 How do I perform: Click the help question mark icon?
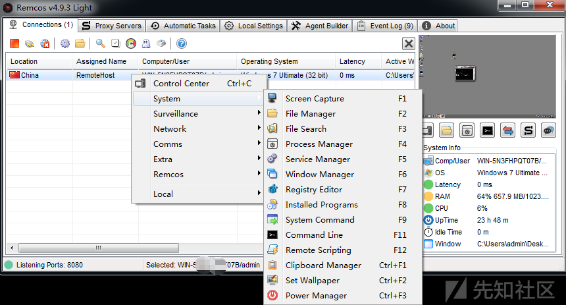pos(182,43)
